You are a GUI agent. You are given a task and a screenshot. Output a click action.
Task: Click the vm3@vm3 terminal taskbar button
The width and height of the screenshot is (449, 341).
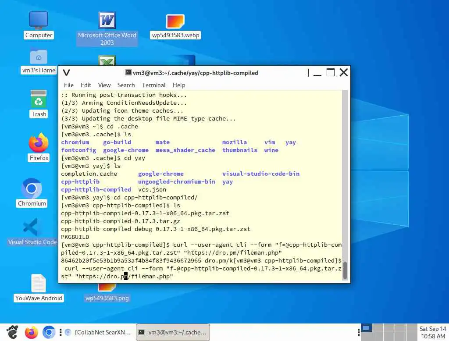[173, 332]
